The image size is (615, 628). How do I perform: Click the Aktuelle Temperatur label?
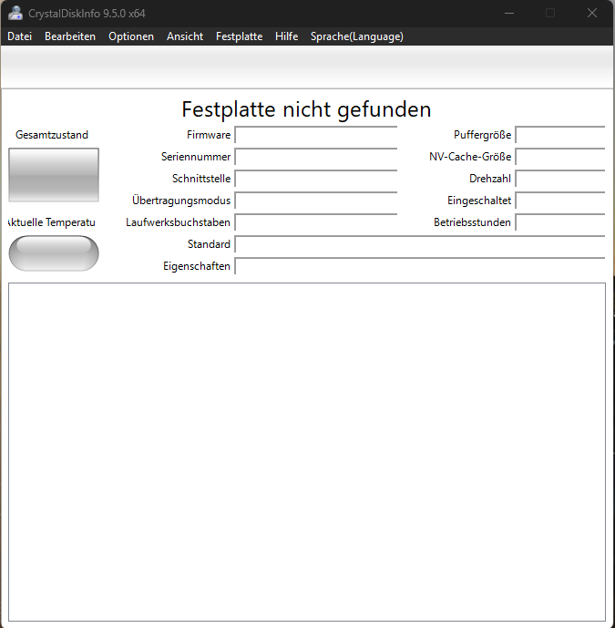point(52,222)
